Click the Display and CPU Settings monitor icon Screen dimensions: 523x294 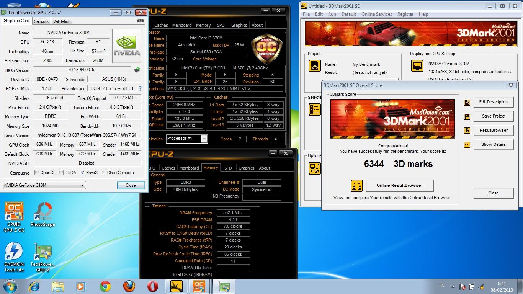(x=417, y=66)
